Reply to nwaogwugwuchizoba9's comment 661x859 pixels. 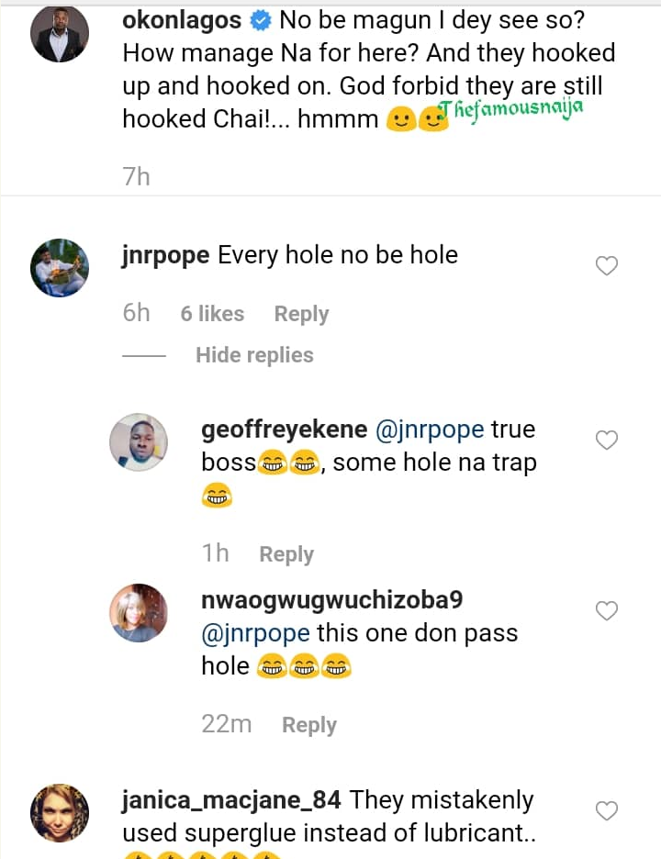pos(309,725)
